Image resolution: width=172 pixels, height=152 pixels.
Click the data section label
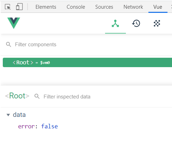point(19,115)
